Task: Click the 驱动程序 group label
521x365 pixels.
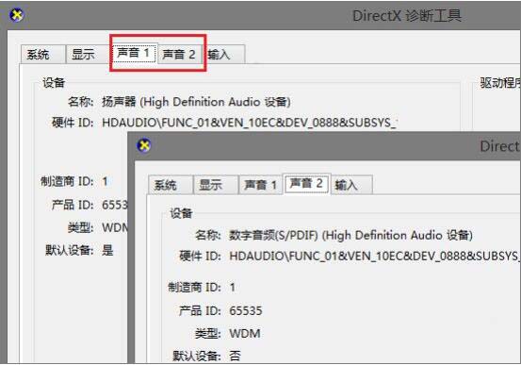Action: [500, 83]
